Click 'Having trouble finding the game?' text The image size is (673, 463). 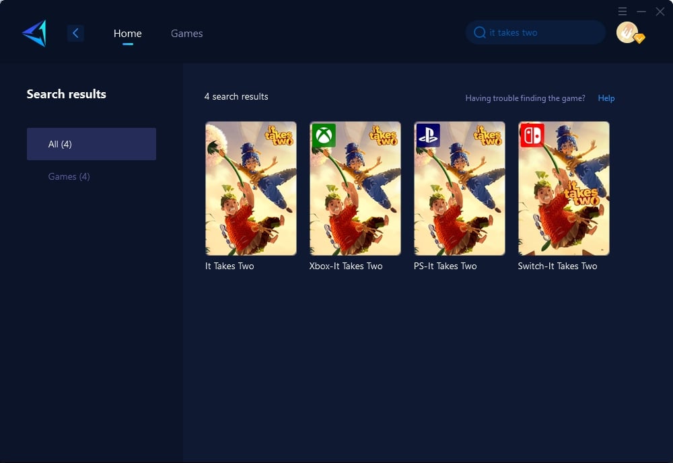(526, 98)
